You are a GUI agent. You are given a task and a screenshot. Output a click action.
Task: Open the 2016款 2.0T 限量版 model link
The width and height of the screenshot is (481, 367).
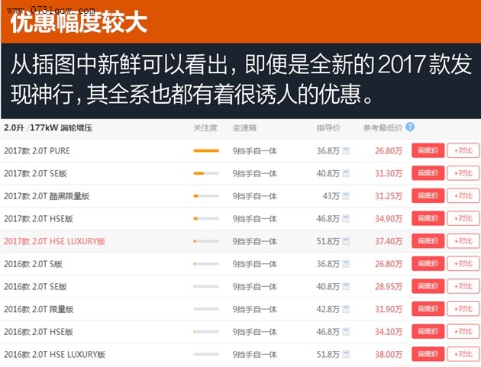pyautogui.click(x=39, y=309)
